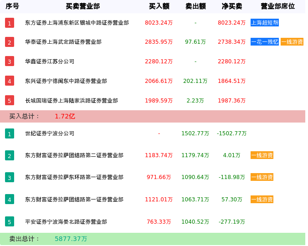Sort by the 卖出额 column header
This screenshot has height=246, width=308.
[195, 6]
